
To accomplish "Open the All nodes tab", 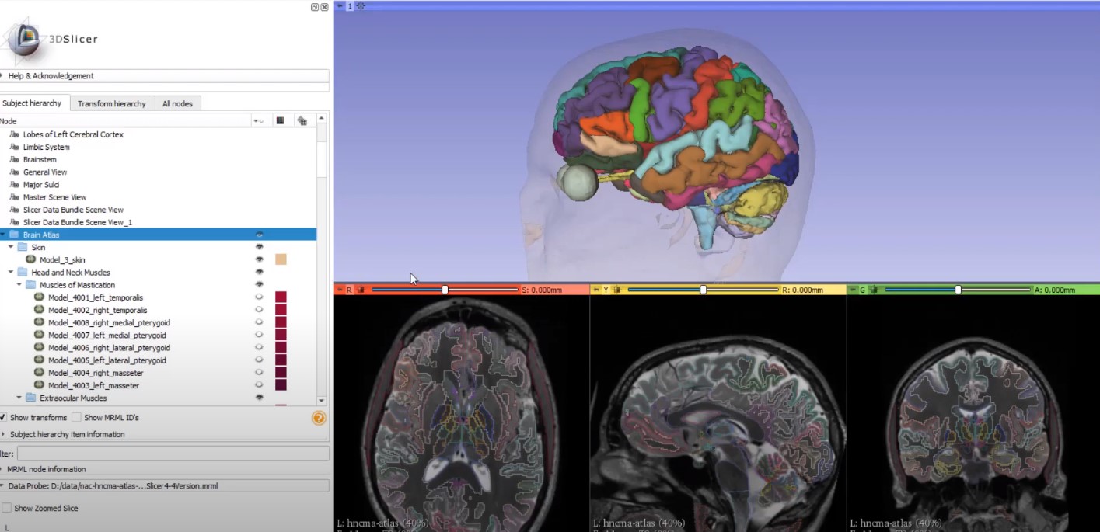I will (x=177, y=103).
